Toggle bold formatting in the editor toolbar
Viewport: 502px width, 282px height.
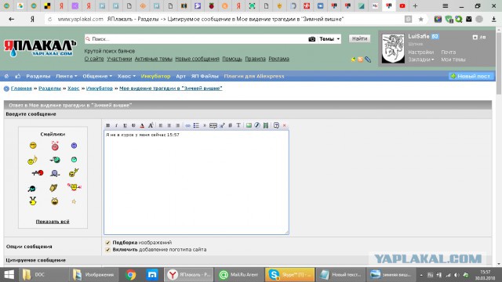click(108, 125)
